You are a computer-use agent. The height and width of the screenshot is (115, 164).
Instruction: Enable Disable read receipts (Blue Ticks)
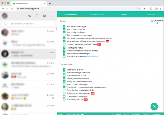pos(64,44)
